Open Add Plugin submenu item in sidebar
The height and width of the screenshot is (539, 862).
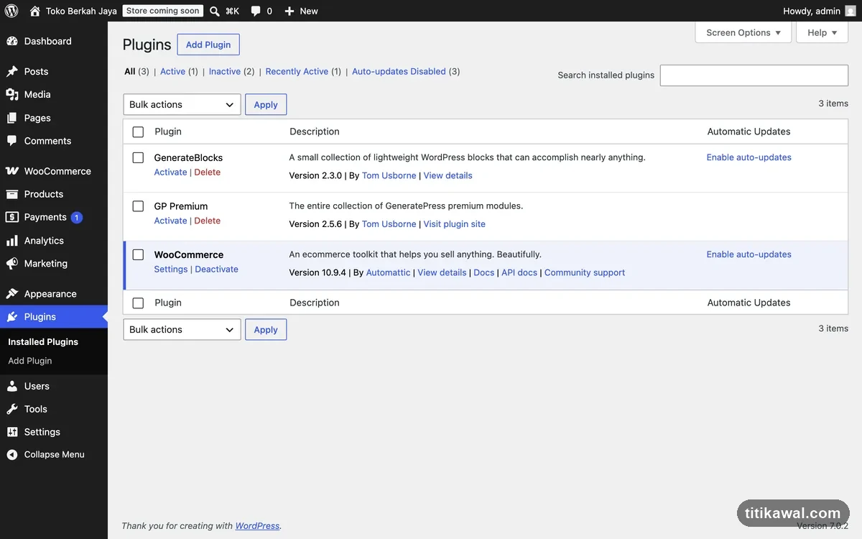(x=30, y=361)
